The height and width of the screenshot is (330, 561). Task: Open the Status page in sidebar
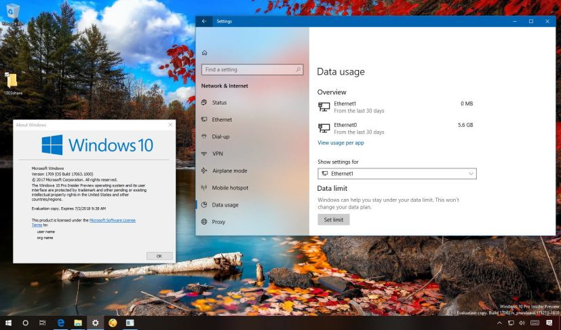coord(252,103)
